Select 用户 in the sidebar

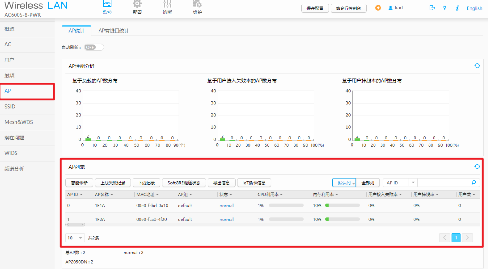(x=27, y=60)
